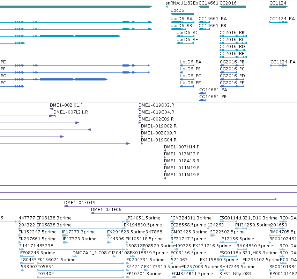Select the RH47249.5prime EST label
Screen dimensions: 297x279
coord(237,267)
